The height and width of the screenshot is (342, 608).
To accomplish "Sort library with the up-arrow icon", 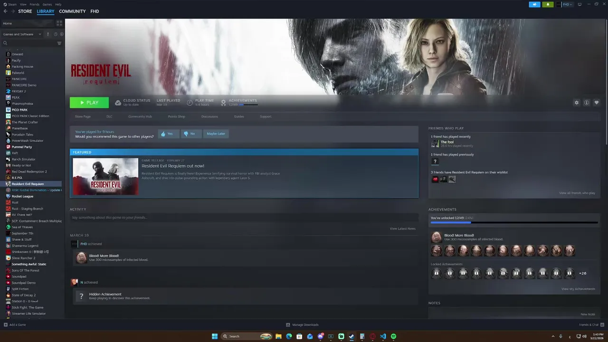I will (47, 34).
